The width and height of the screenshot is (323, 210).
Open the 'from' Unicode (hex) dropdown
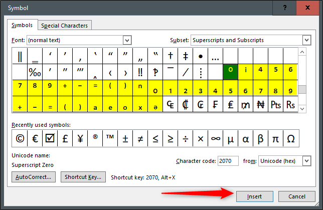[306, 161]
